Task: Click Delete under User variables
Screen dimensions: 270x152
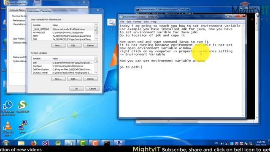Action: coord(90,46)
